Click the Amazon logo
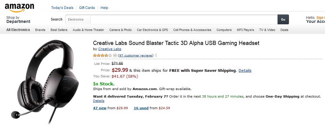This screenshot has width=325, height=128. point(19,7)
